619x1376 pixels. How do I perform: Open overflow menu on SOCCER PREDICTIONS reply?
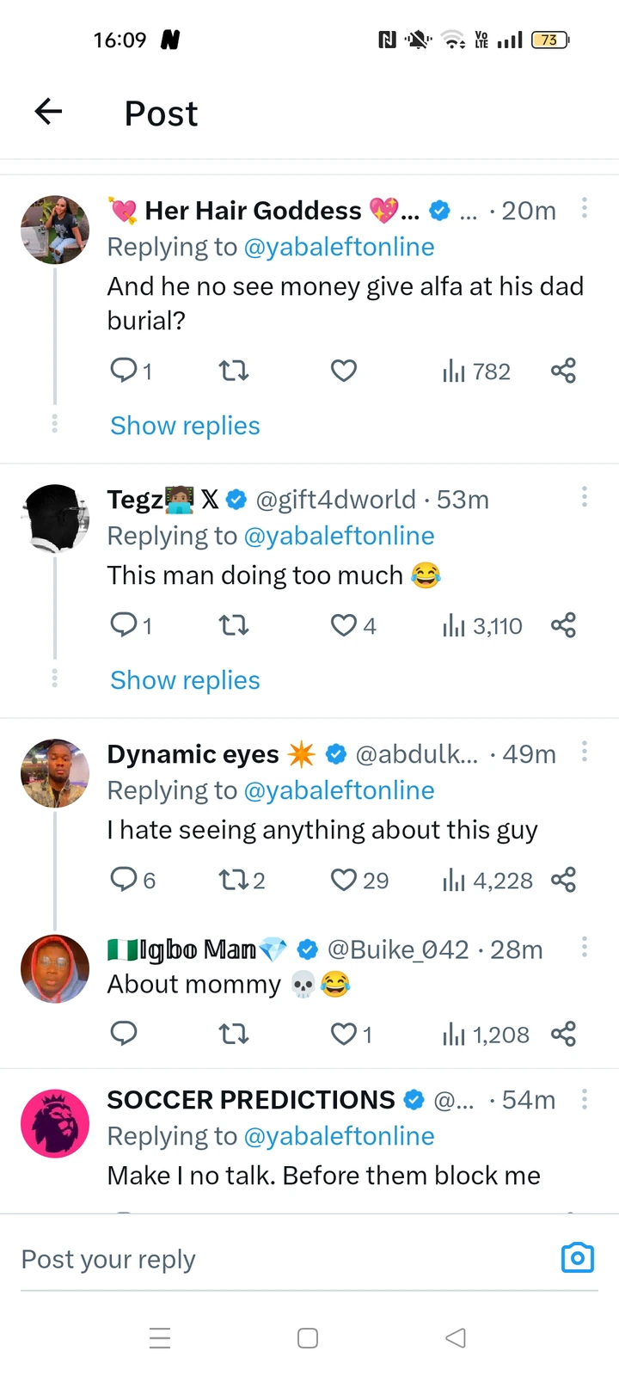(x=585, y=1098)
